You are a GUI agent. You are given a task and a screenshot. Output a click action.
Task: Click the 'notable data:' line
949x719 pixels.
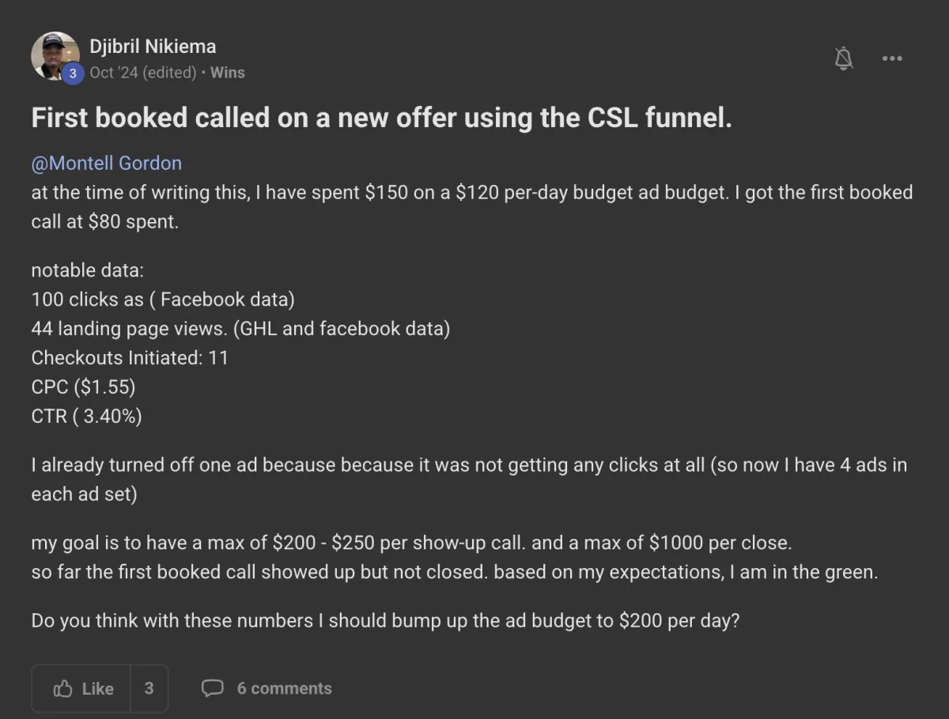(x=87, y=270)
